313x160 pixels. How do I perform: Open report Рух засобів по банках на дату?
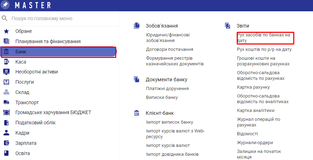point(263,38)
